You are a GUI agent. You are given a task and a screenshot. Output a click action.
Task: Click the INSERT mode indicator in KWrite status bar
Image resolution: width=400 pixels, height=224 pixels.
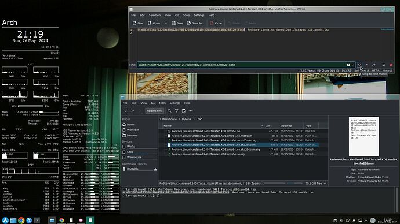coord(347,70)
